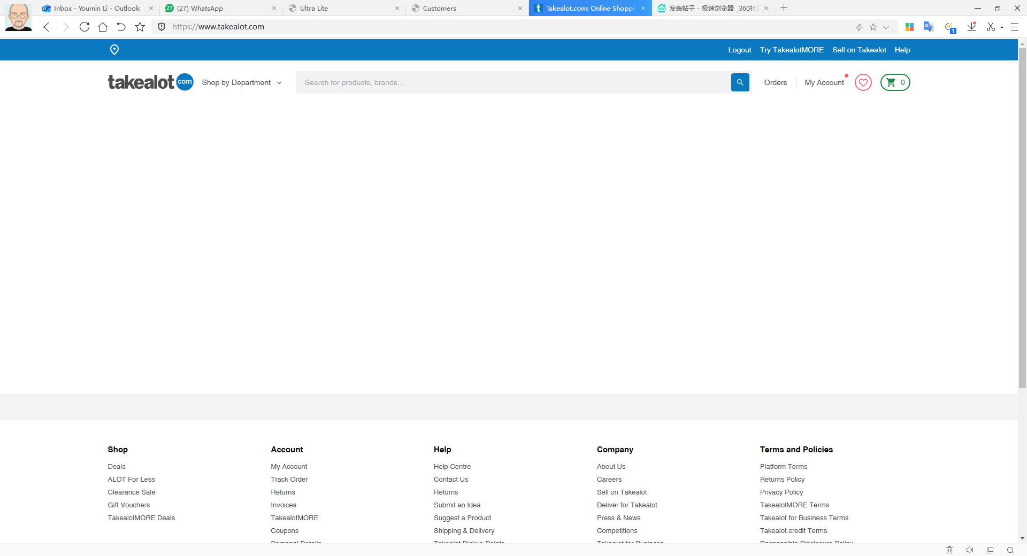Click the vertical page scrollbar thumb
Image resolution: width=1027 pixels, height=556 pixels.
point(1022,218)
